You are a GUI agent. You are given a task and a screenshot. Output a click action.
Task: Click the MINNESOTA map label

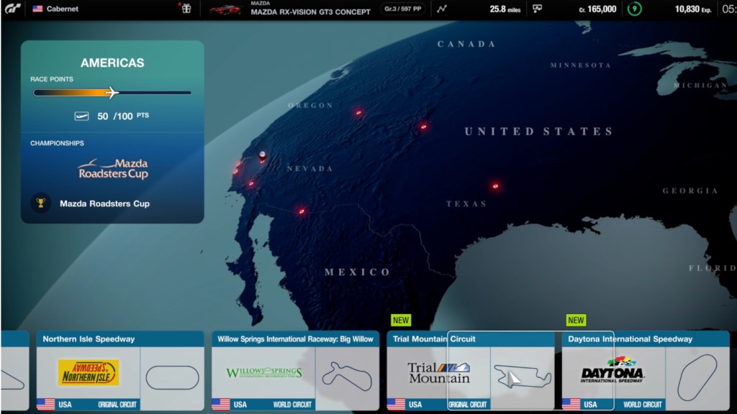pyautogui.click(x=581, y=65)
